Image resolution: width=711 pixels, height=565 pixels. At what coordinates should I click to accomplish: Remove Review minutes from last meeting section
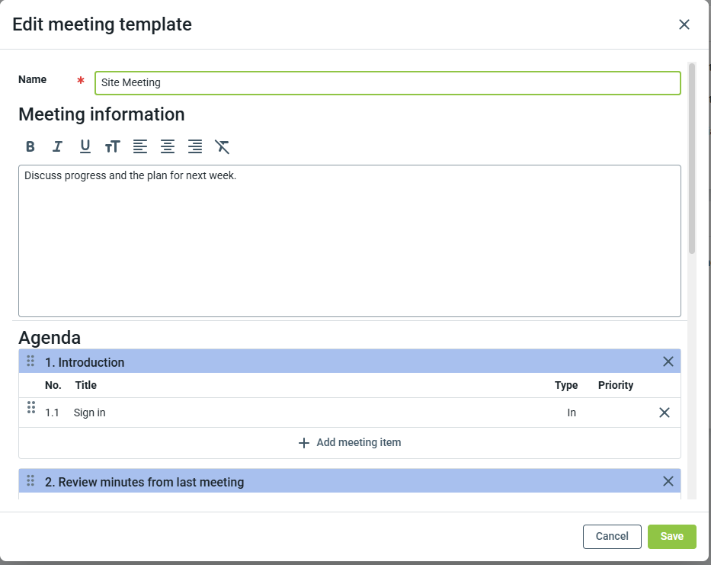tap(668, 481)
